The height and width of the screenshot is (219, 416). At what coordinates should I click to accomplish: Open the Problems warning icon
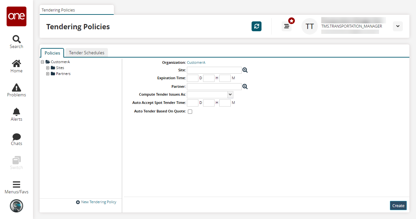tap(17, 90)
